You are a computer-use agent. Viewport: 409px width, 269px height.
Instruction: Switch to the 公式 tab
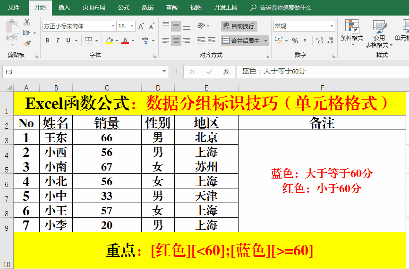pyautogui.click(x=124, y=8)
